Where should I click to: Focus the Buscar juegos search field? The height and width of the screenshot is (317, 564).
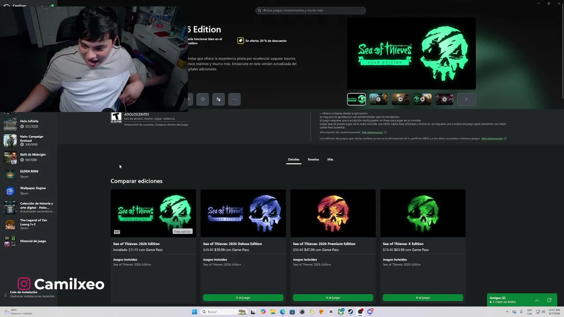pyautogui.click(x=311, y=11)
